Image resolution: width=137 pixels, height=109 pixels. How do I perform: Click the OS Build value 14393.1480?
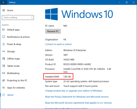(x=69, y=60)
